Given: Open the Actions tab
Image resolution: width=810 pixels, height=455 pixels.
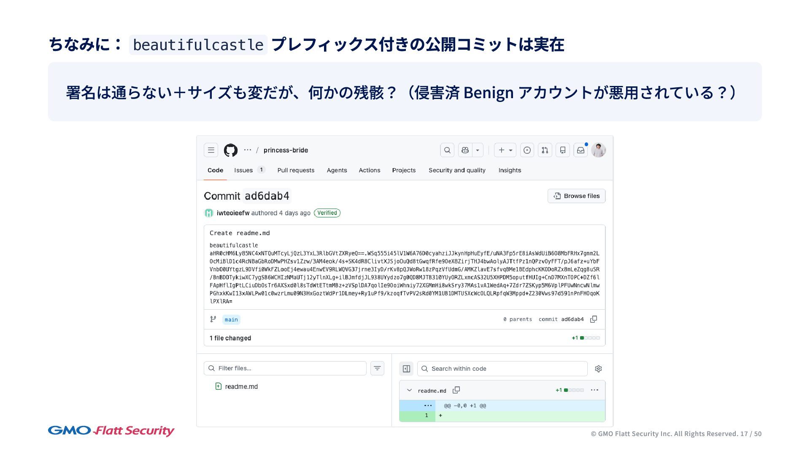Looking at the screenshot, I should click(369, 170).
